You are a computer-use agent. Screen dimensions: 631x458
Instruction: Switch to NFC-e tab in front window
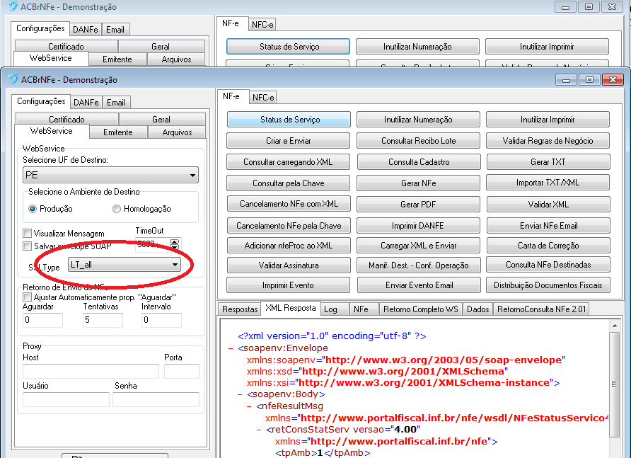click(263, 98)
